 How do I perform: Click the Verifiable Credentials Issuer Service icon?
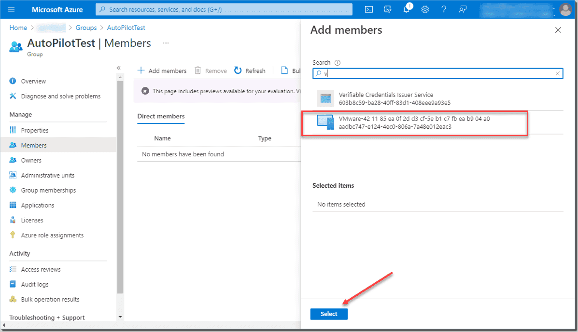coord(325,98)
